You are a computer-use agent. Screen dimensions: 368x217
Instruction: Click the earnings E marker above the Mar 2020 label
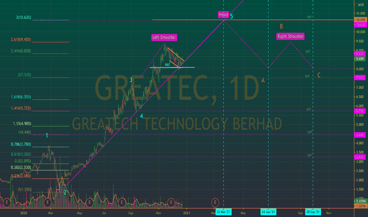point(48,202)
